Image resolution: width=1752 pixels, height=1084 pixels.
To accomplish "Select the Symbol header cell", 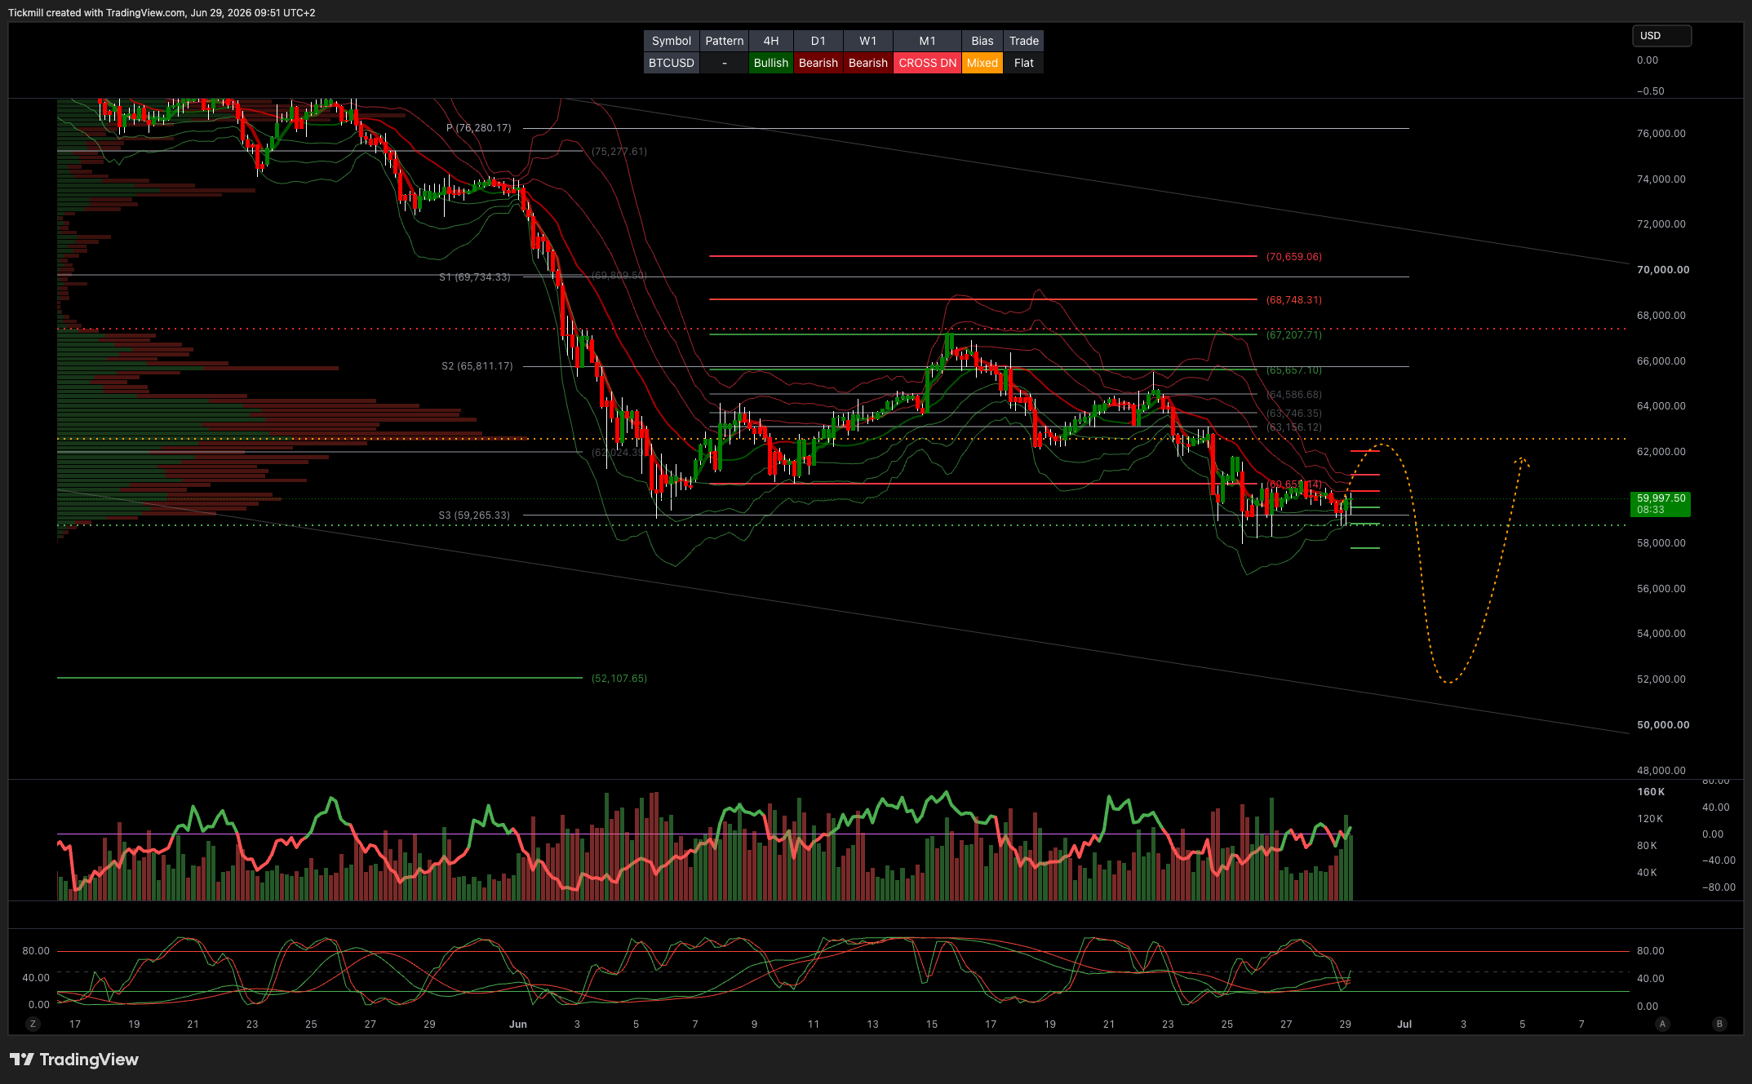I will tap(672, 41).
